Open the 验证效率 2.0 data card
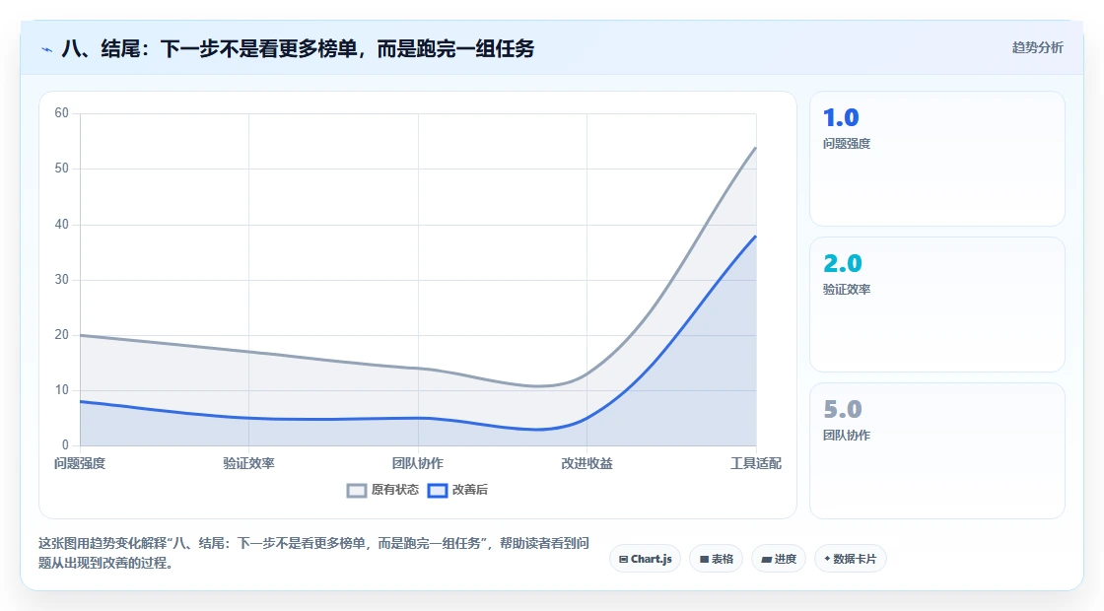Image resolution: width=1104 pixels, height=611 pixels. pos(937,305)
